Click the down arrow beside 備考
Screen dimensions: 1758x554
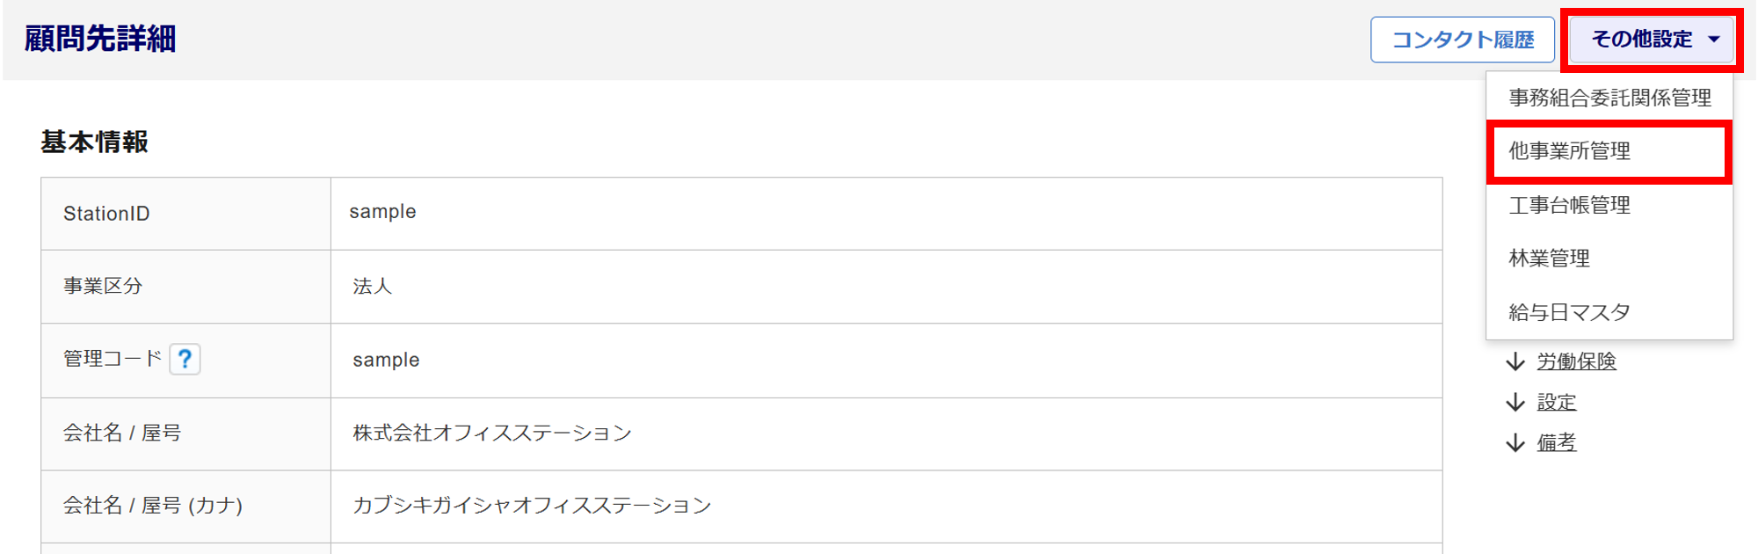click(x=1515, y=443)
